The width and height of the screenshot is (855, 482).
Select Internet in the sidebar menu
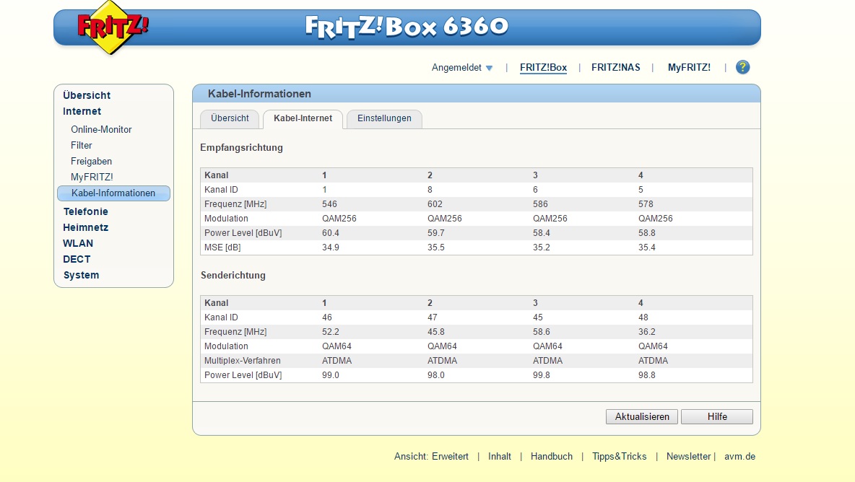[82, 111]
